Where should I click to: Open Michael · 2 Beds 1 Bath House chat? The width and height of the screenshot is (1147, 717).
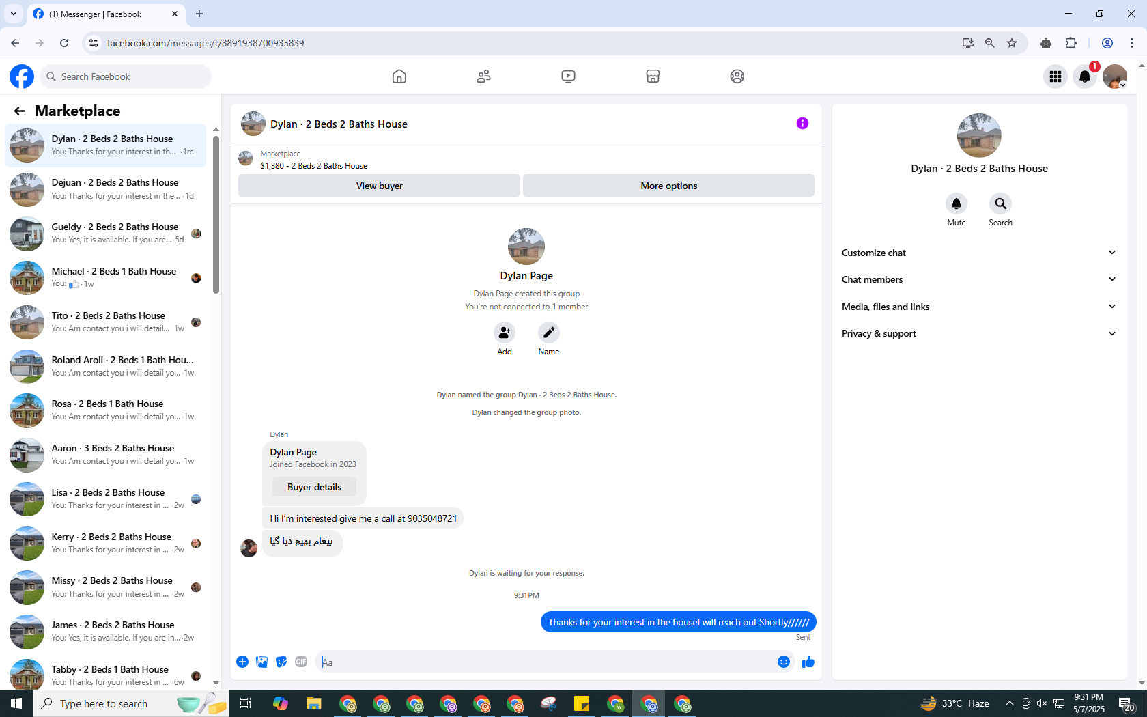[x=106, y=278]
